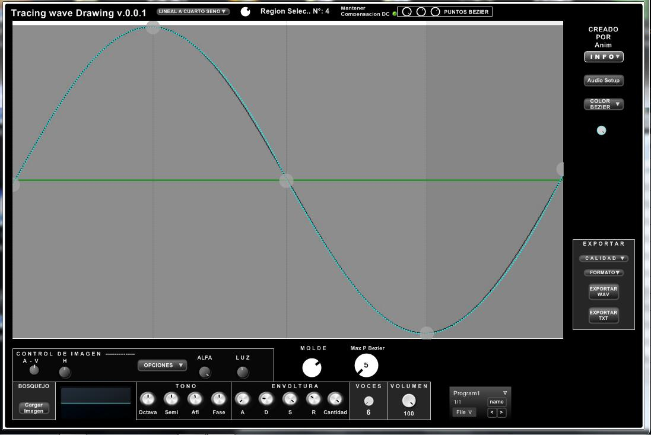651x435 pixels.
Task: Click the envelope R (release) knob
Action: 313,399
